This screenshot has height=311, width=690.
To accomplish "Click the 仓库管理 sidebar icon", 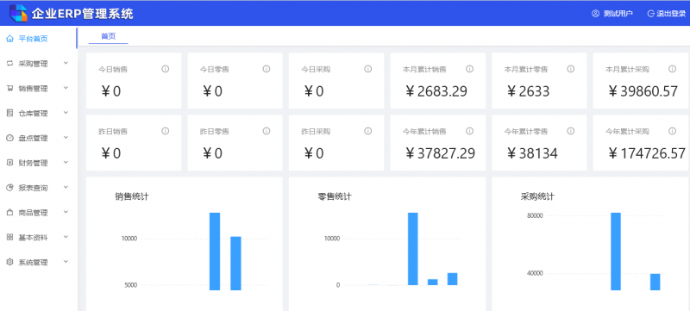I will (x=9, y=114).
